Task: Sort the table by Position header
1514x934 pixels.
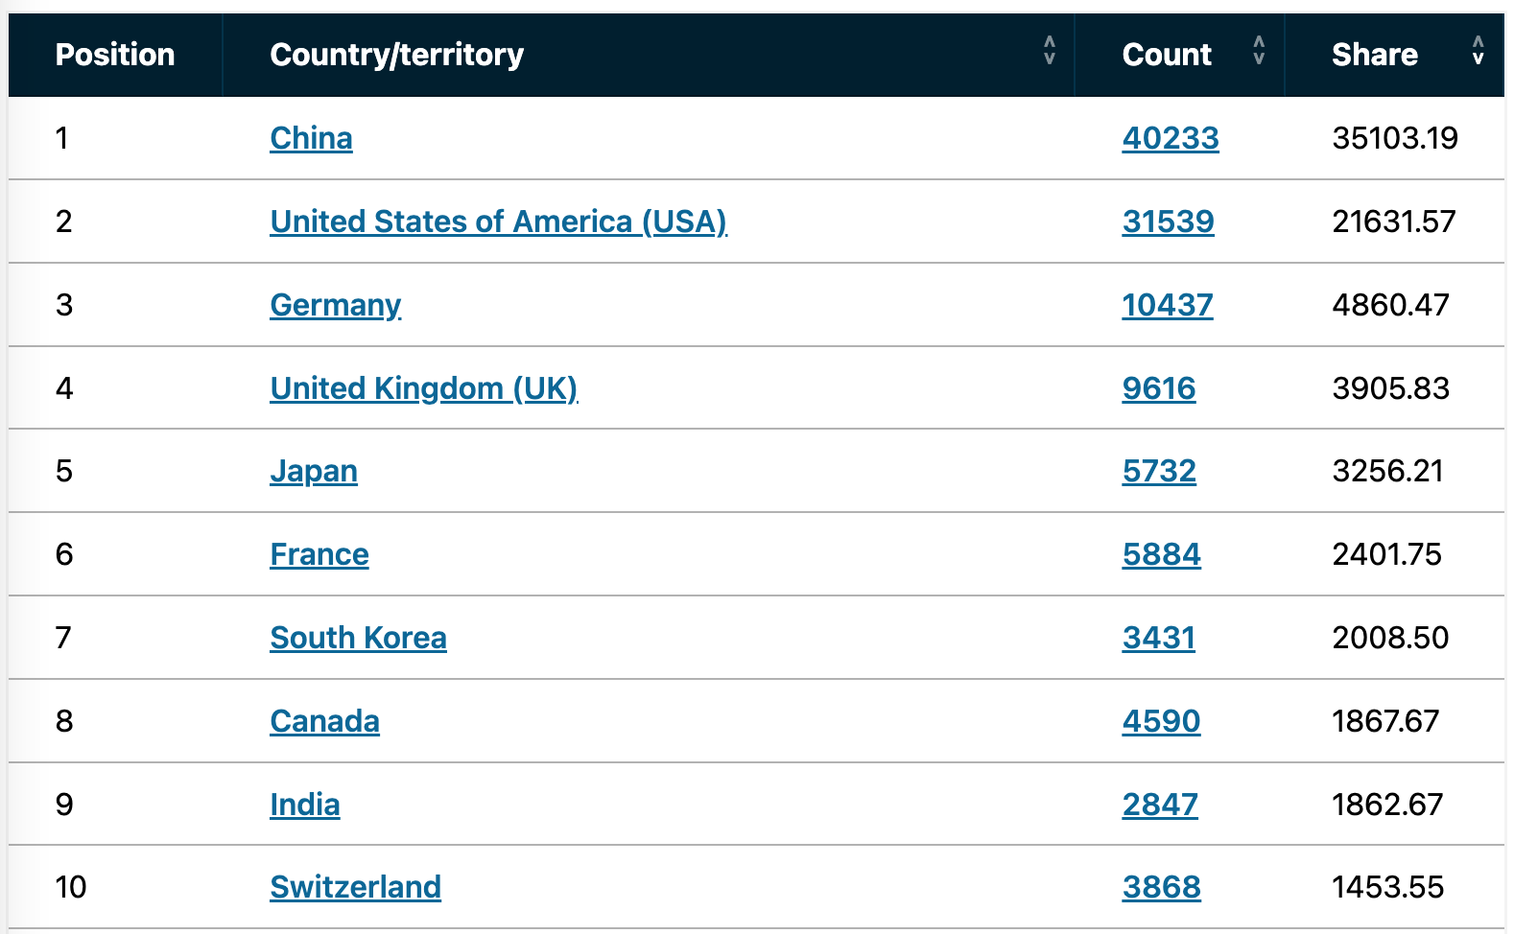Action: 114,55
